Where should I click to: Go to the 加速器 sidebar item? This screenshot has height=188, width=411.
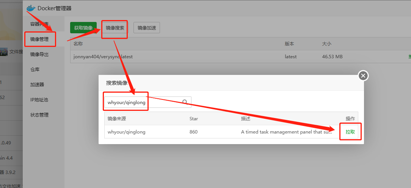tap(37, 85)
